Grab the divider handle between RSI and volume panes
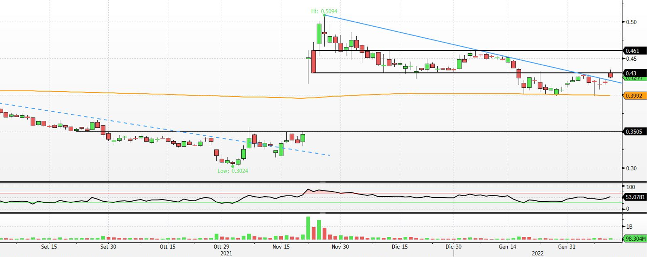 (x=323, y=213)
